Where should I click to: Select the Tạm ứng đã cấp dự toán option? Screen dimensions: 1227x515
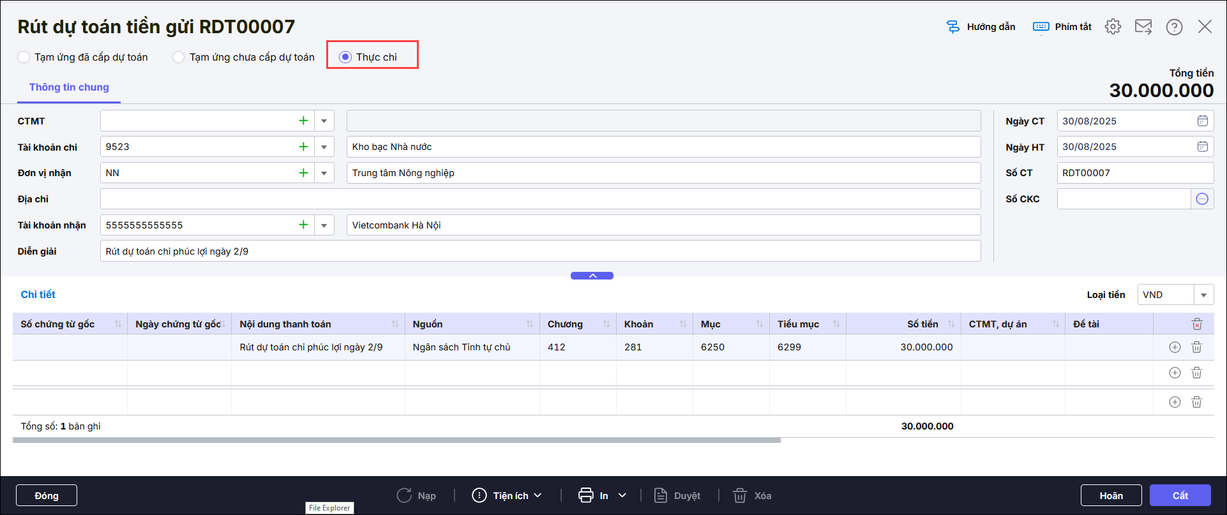point(24,57)
